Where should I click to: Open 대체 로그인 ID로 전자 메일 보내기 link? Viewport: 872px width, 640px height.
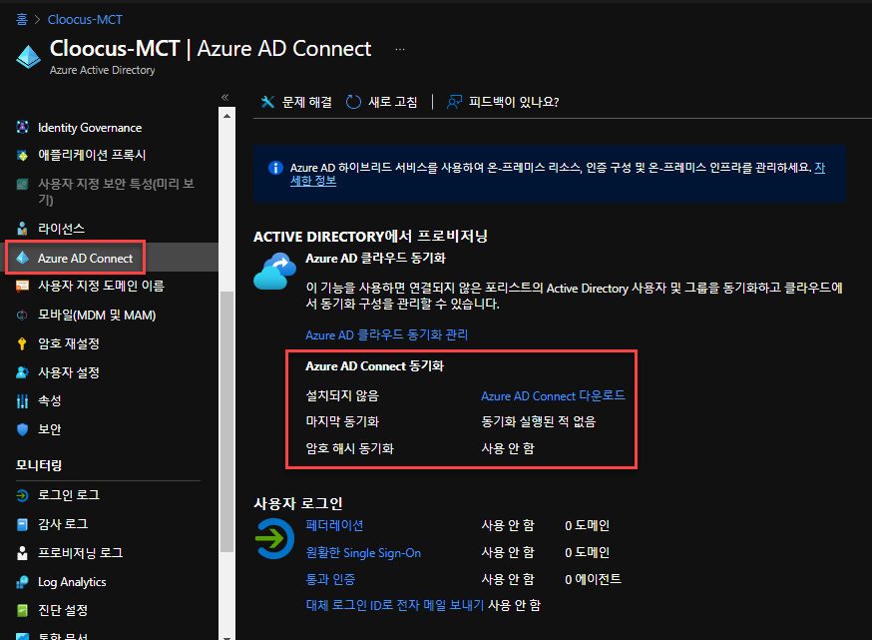click(395, 605)
